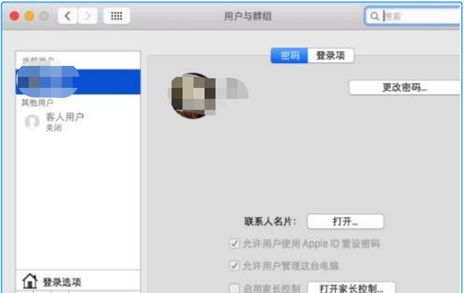Click 打开家长控制 button
The image size is (464, 293).
coord(351,288)
